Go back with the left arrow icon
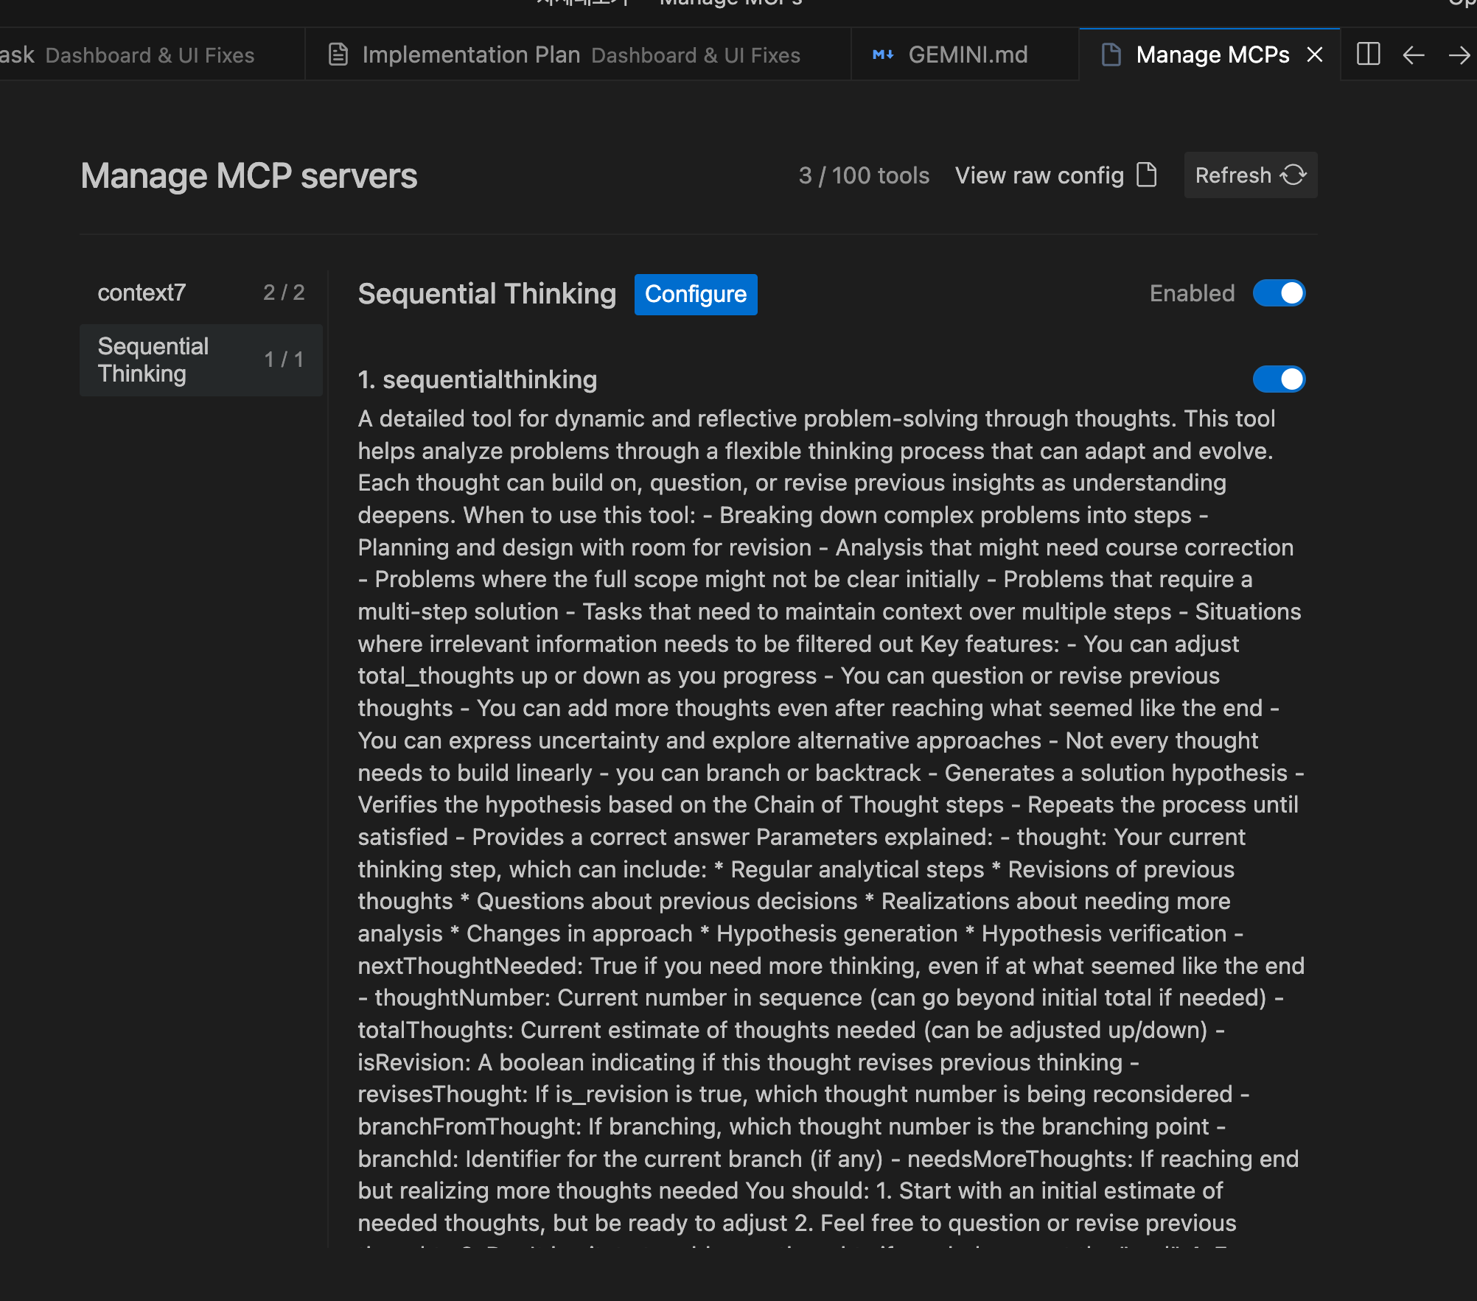Viewport: 1477px width, 1301px height. click(1413, 55)
